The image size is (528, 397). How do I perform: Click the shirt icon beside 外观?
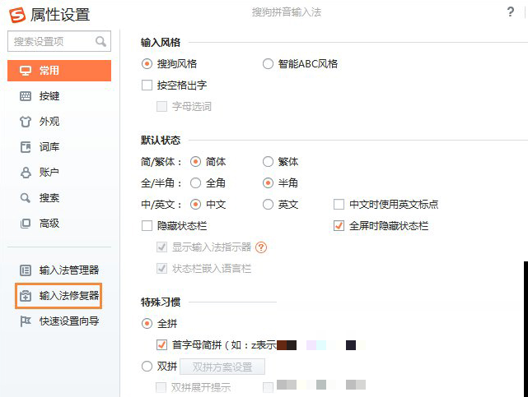tap(26, 122)
